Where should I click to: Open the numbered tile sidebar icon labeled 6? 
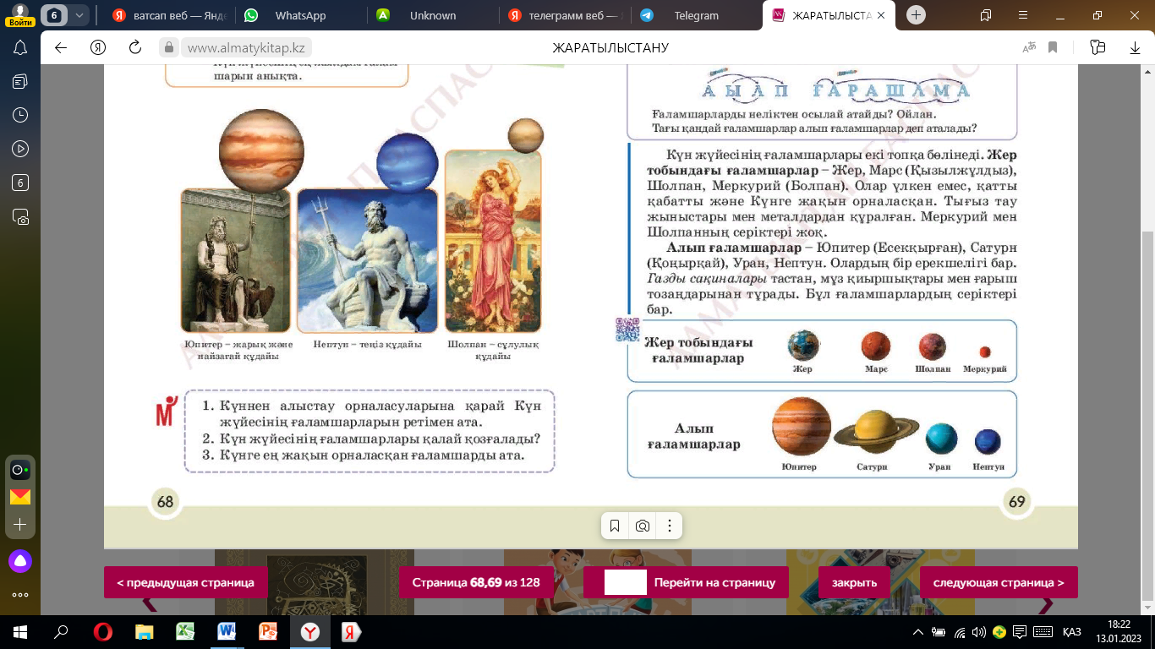pos(20,183)
